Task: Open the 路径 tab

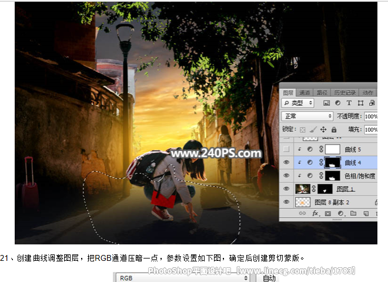Action: click(322, 93)
